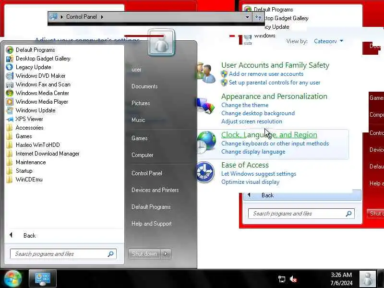Open Help and Support
Screen dimensions: 384x288
pos(151,224)
